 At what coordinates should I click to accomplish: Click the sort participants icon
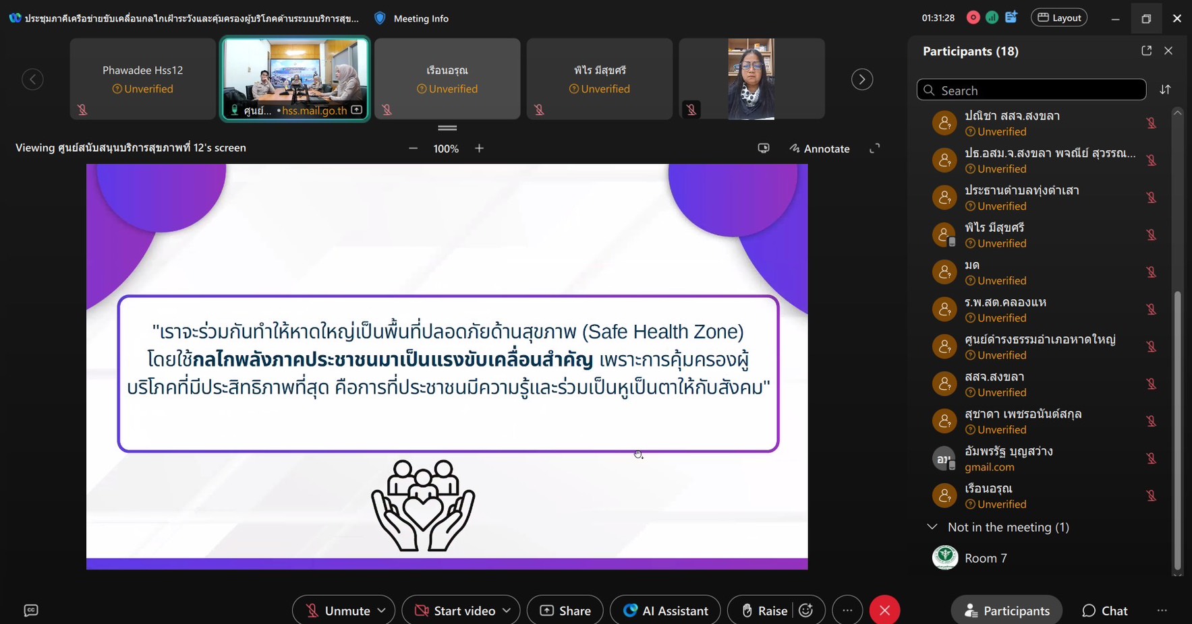click(x=1165, y=90)
